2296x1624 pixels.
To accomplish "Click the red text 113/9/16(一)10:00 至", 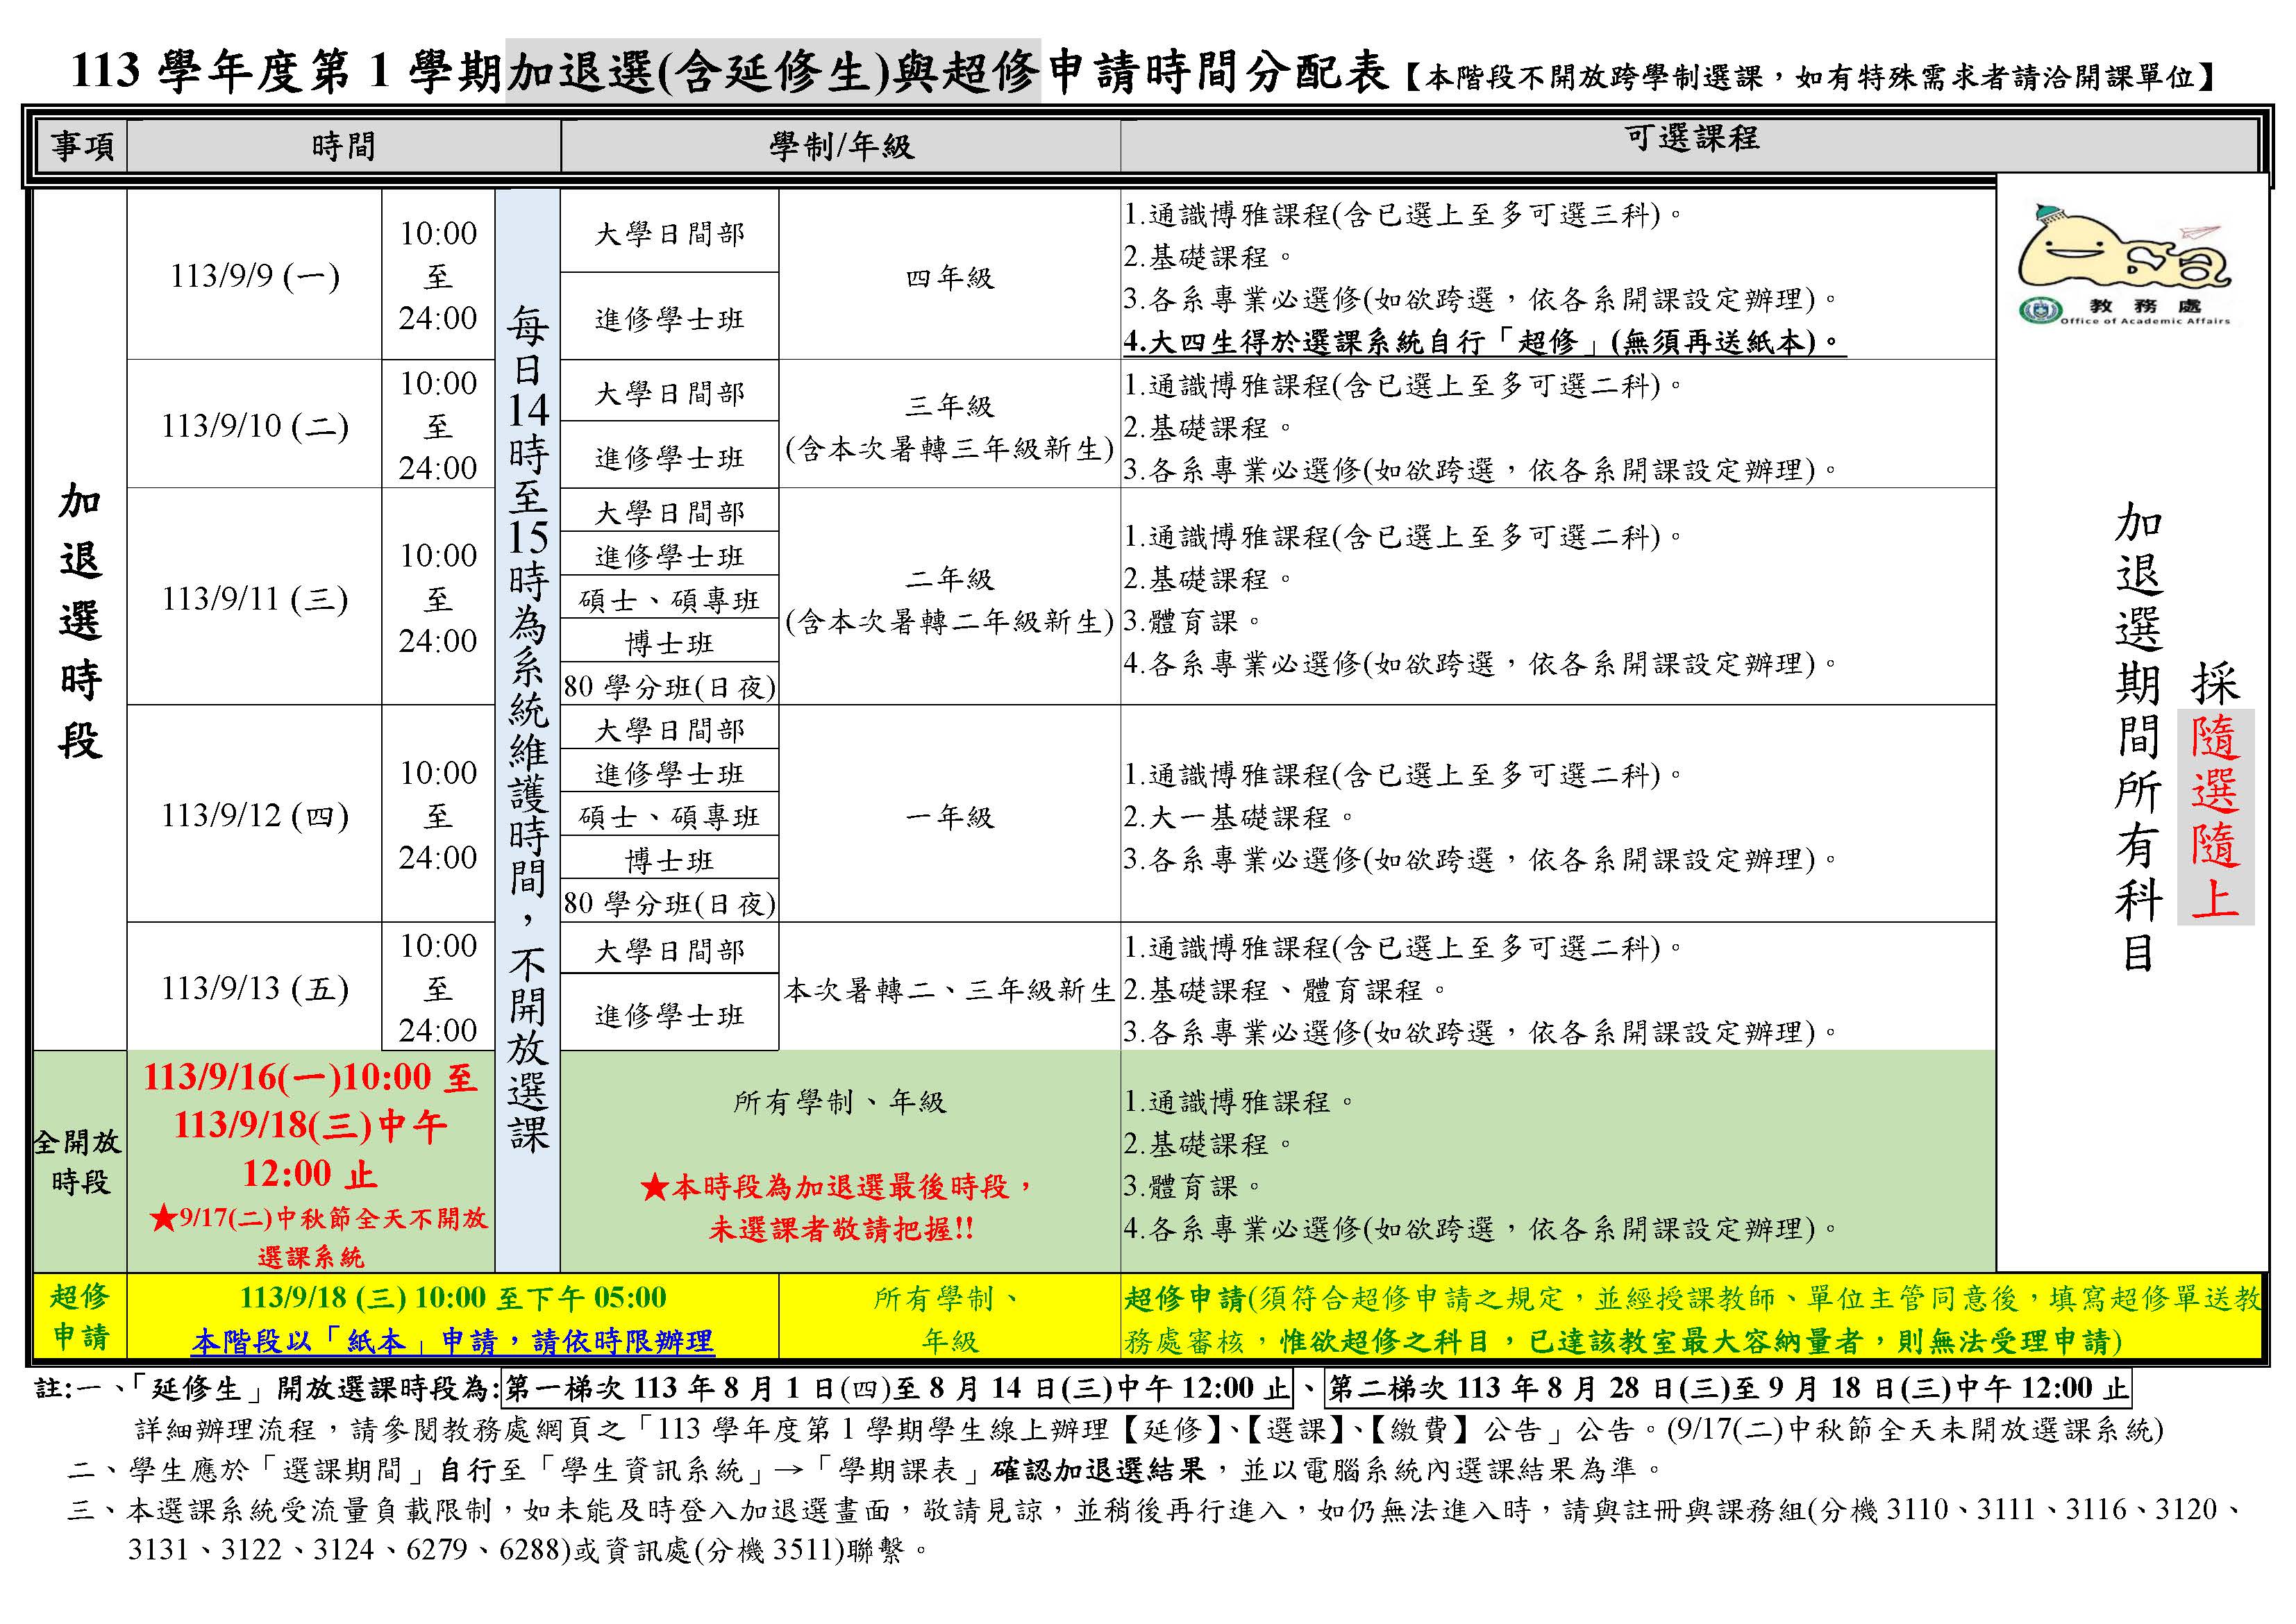I will (310, 1077).
